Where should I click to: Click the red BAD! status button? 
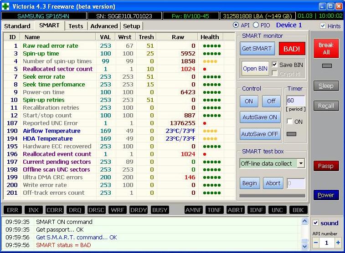(292, 49)
